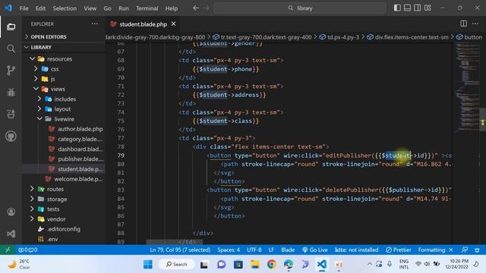
Task: Click Prettier status bar item
Action: click(x=398, y=249)
